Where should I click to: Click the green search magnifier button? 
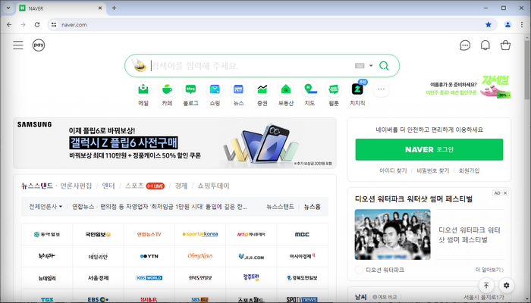pyautogui.click(x=384, y=66)
